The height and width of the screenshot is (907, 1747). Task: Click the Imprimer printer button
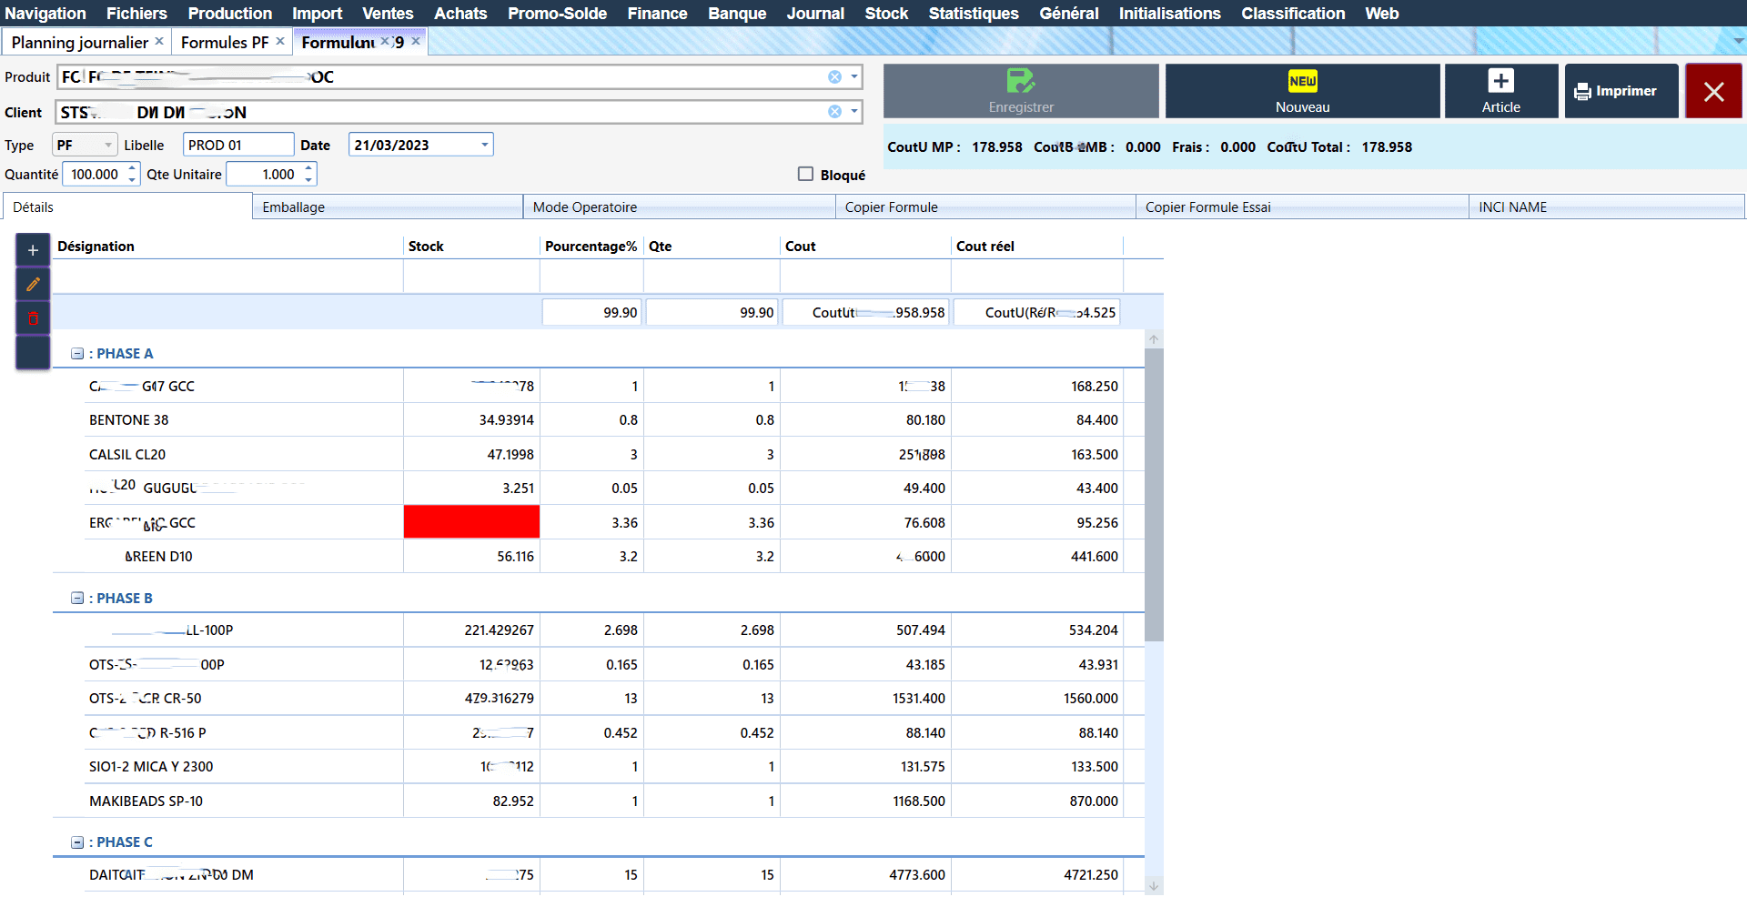(1621, 91)
